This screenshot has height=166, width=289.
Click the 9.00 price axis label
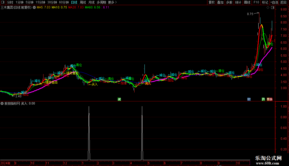283,9
